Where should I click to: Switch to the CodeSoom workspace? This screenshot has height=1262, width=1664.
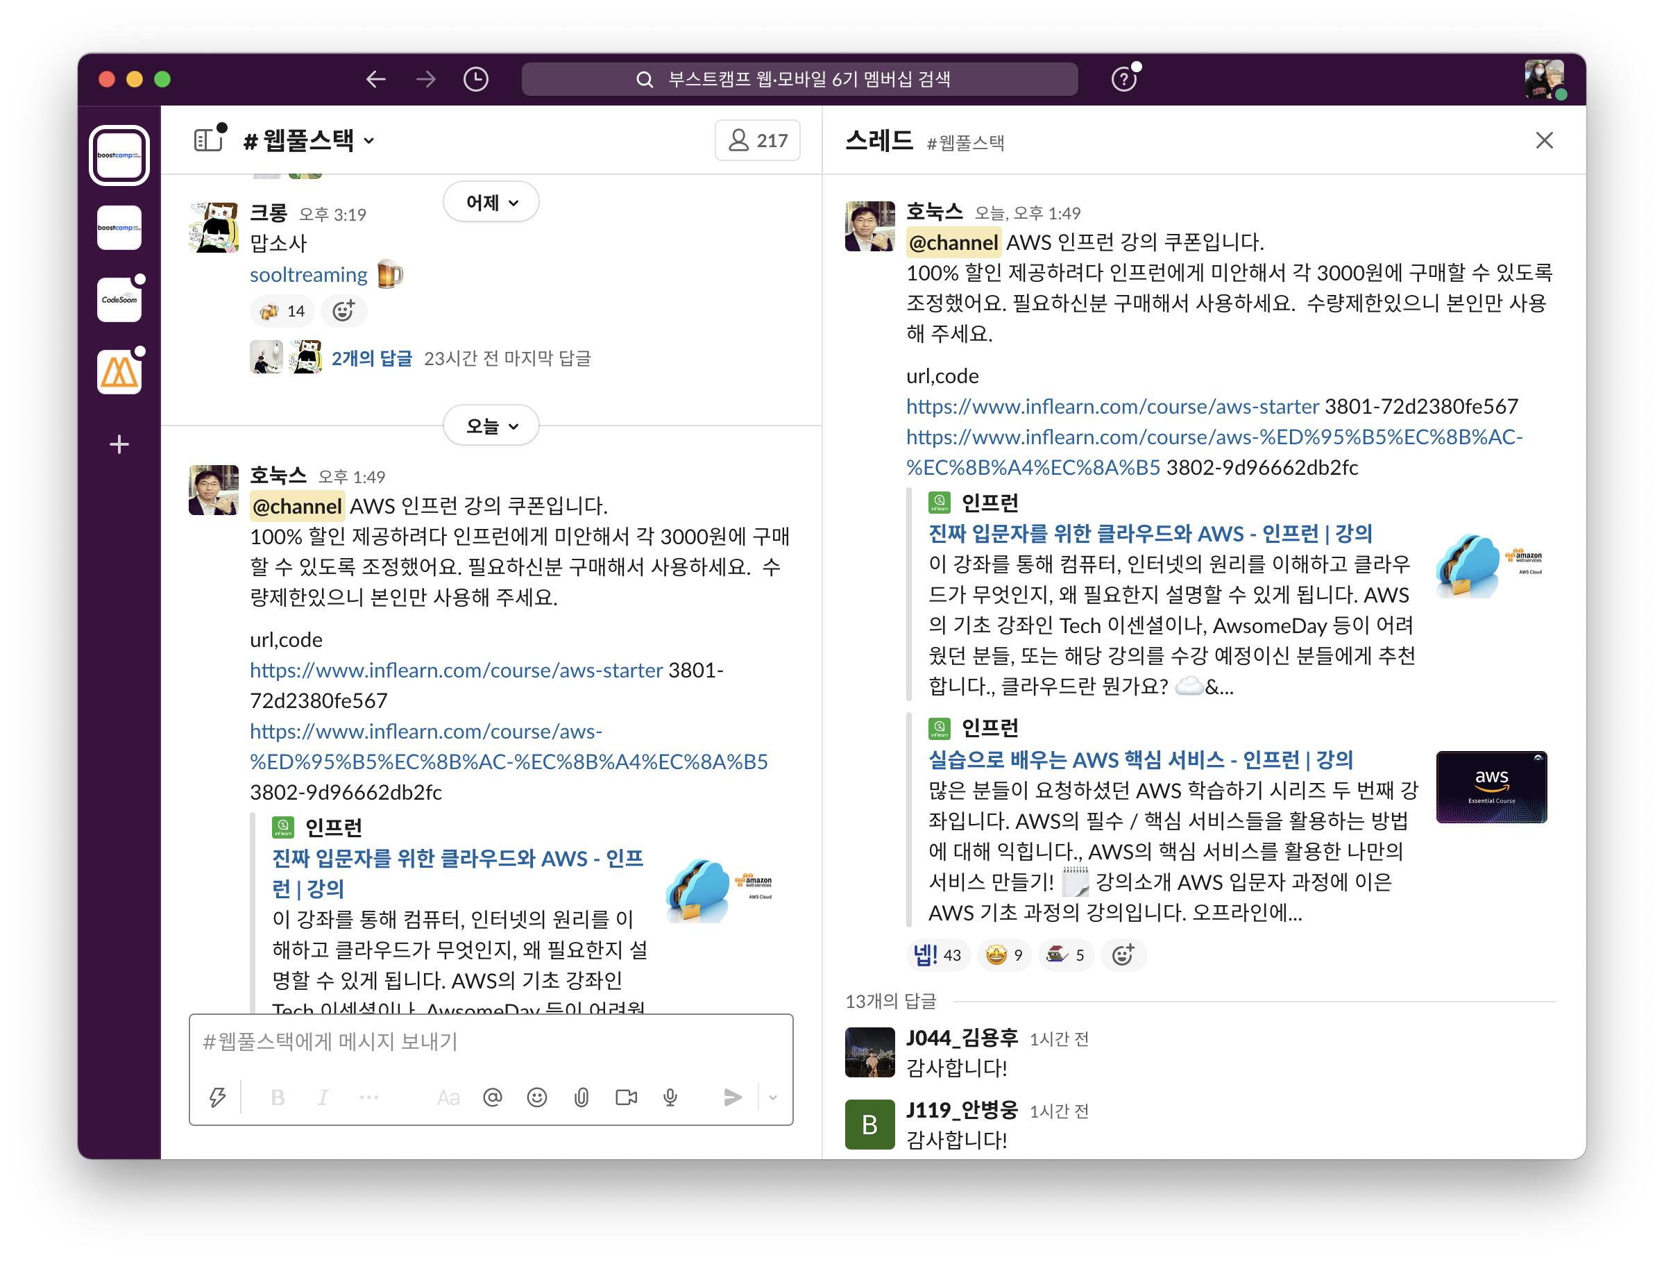[x=119, y=299]
